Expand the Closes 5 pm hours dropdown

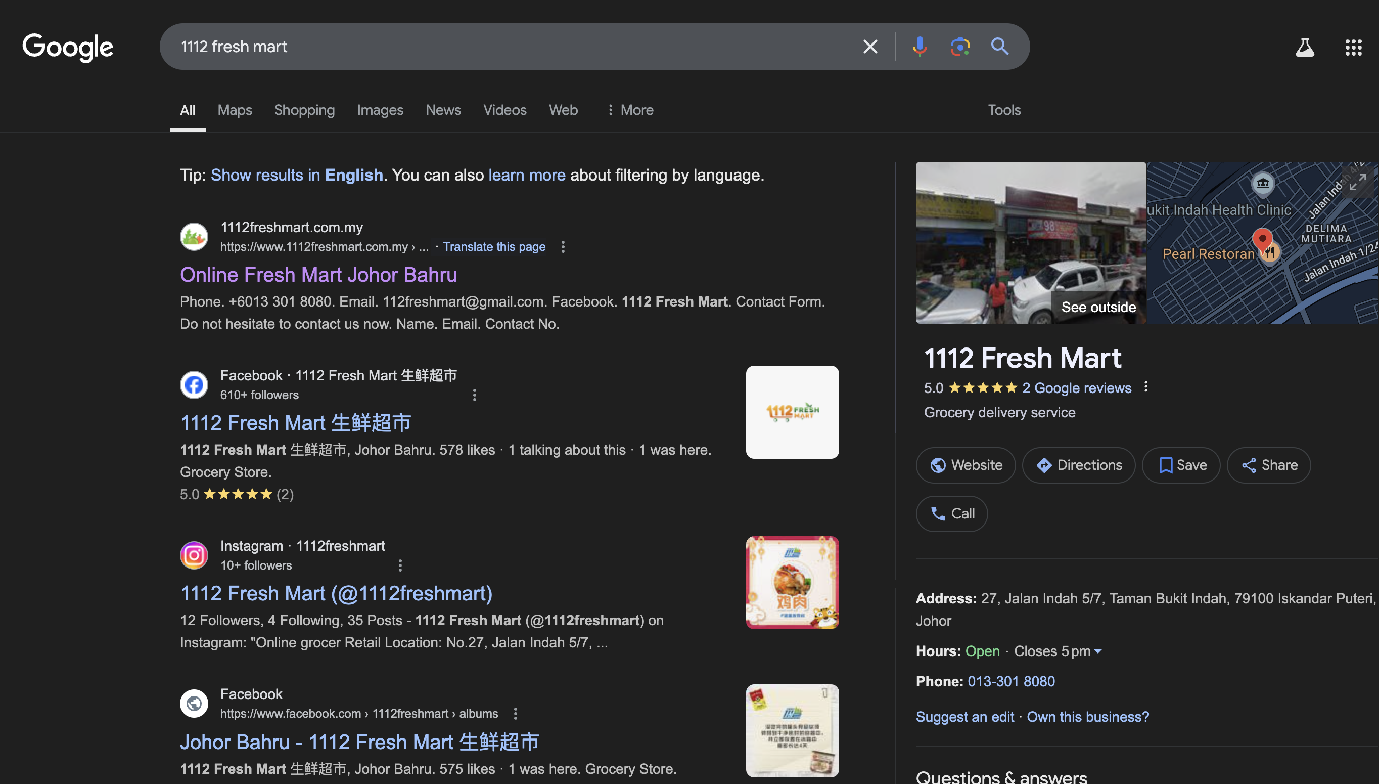(1097, 651)
